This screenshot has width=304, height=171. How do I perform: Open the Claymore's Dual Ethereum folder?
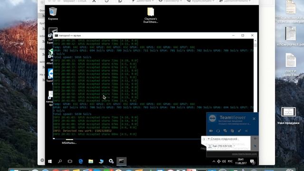click(x=151, y=15)
